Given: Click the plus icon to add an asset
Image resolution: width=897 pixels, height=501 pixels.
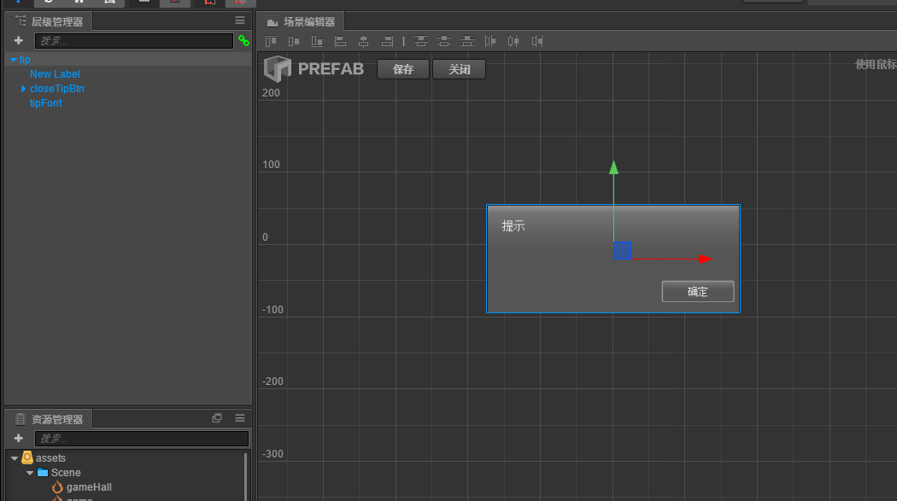Looking at the screenshot, I should (x=18, y=438).
